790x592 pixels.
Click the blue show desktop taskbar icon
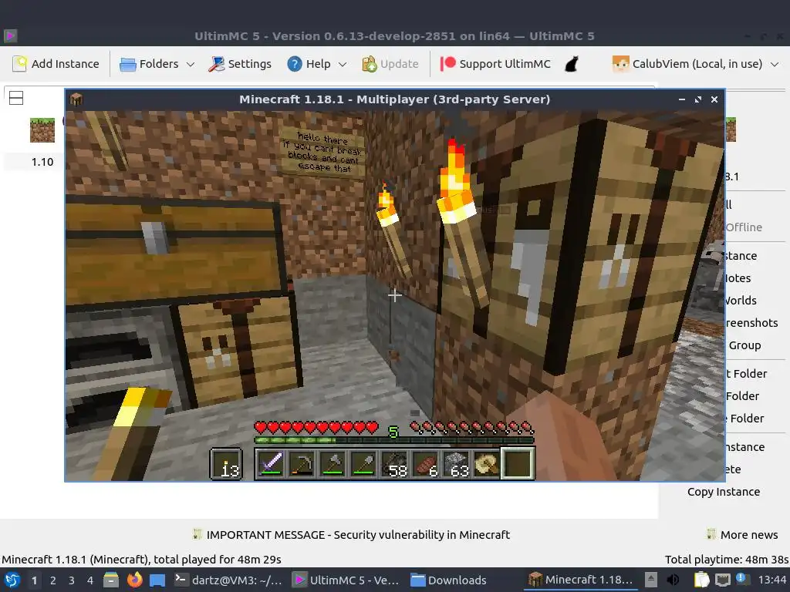157,580
